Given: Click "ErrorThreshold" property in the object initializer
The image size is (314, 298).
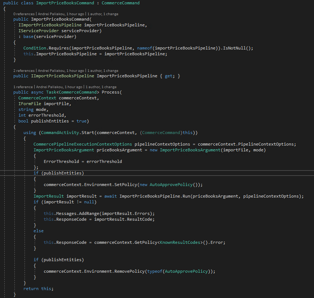Looking at the screenshot, I should pos(61,161).
